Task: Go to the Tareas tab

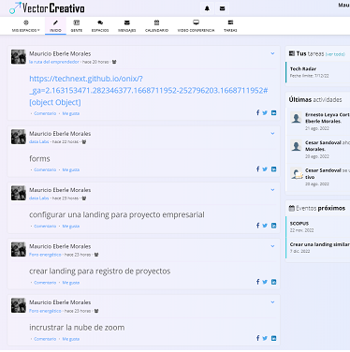Action: tap(230, 26)
